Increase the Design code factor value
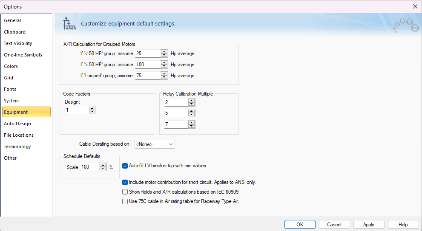Image resolution: width=422 pixels, height=231 pixels. (92, 108)
